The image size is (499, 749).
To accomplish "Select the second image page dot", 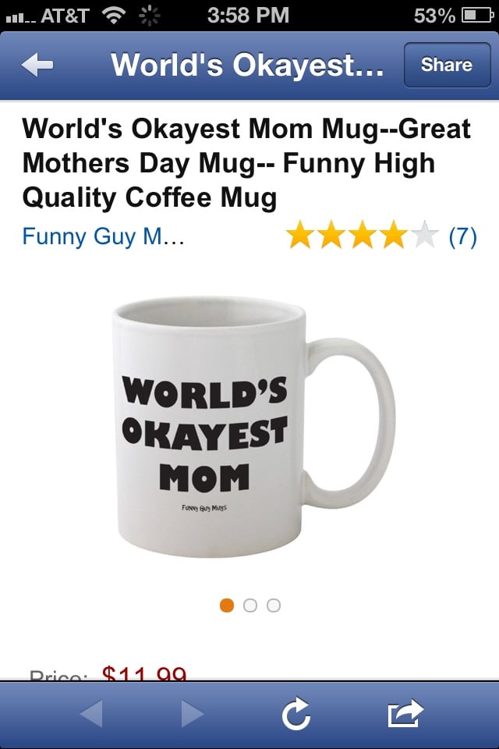I will point(250,605).
